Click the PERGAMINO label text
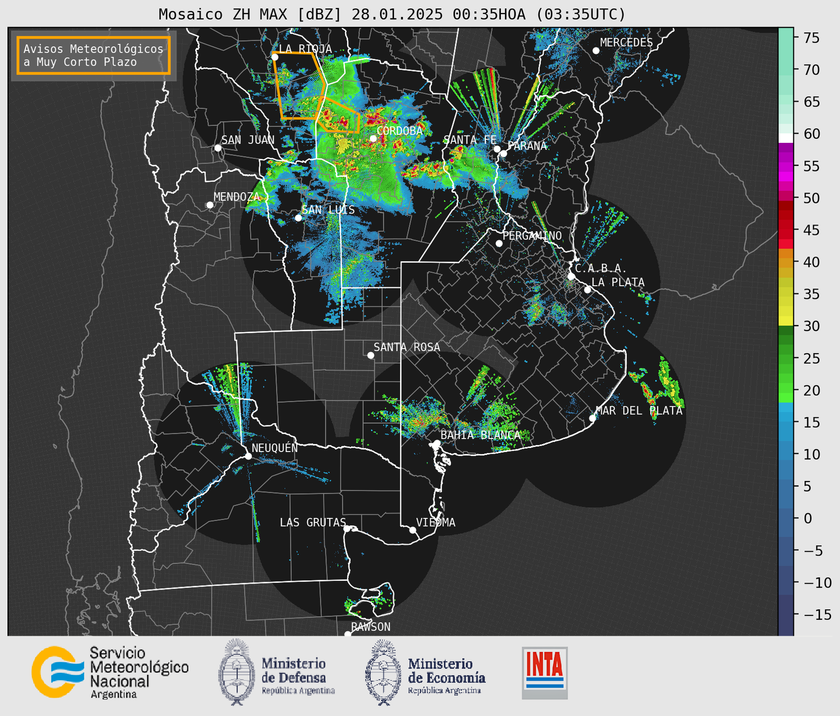Image resolution: width=840 pixels, height=716 pixels. [532, 236]
